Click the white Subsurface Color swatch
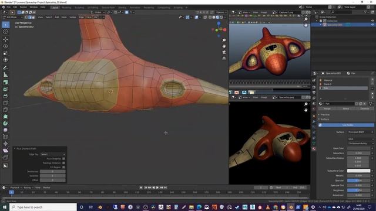 [358, 171]
